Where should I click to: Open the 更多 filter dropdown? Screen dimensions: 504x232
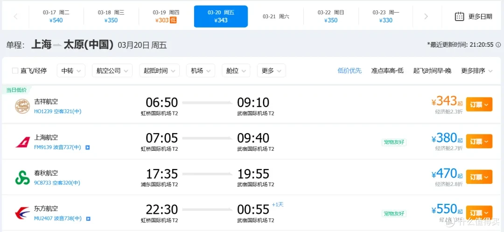[271, 70]
